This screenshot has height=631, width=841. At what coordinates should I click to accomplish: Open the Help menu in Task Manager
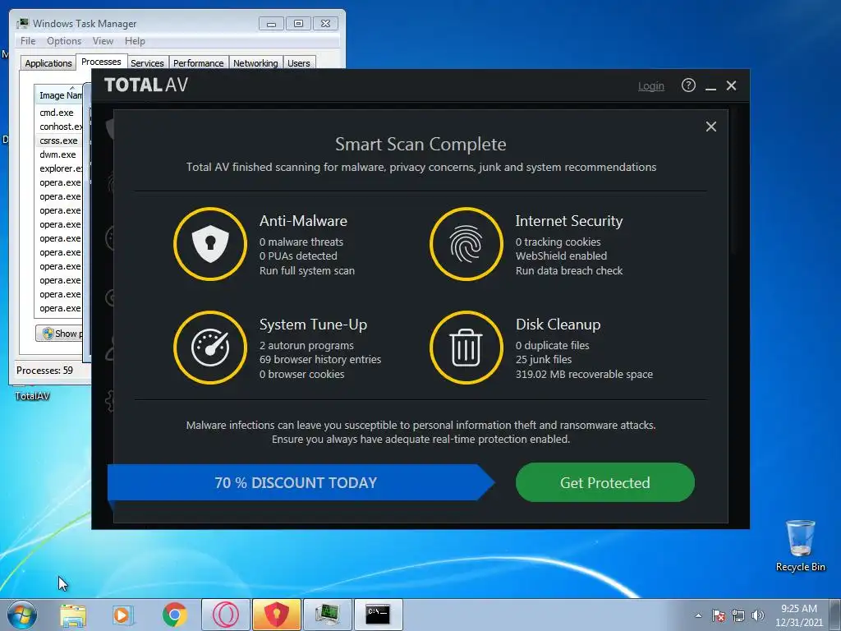tap(135, 41)
